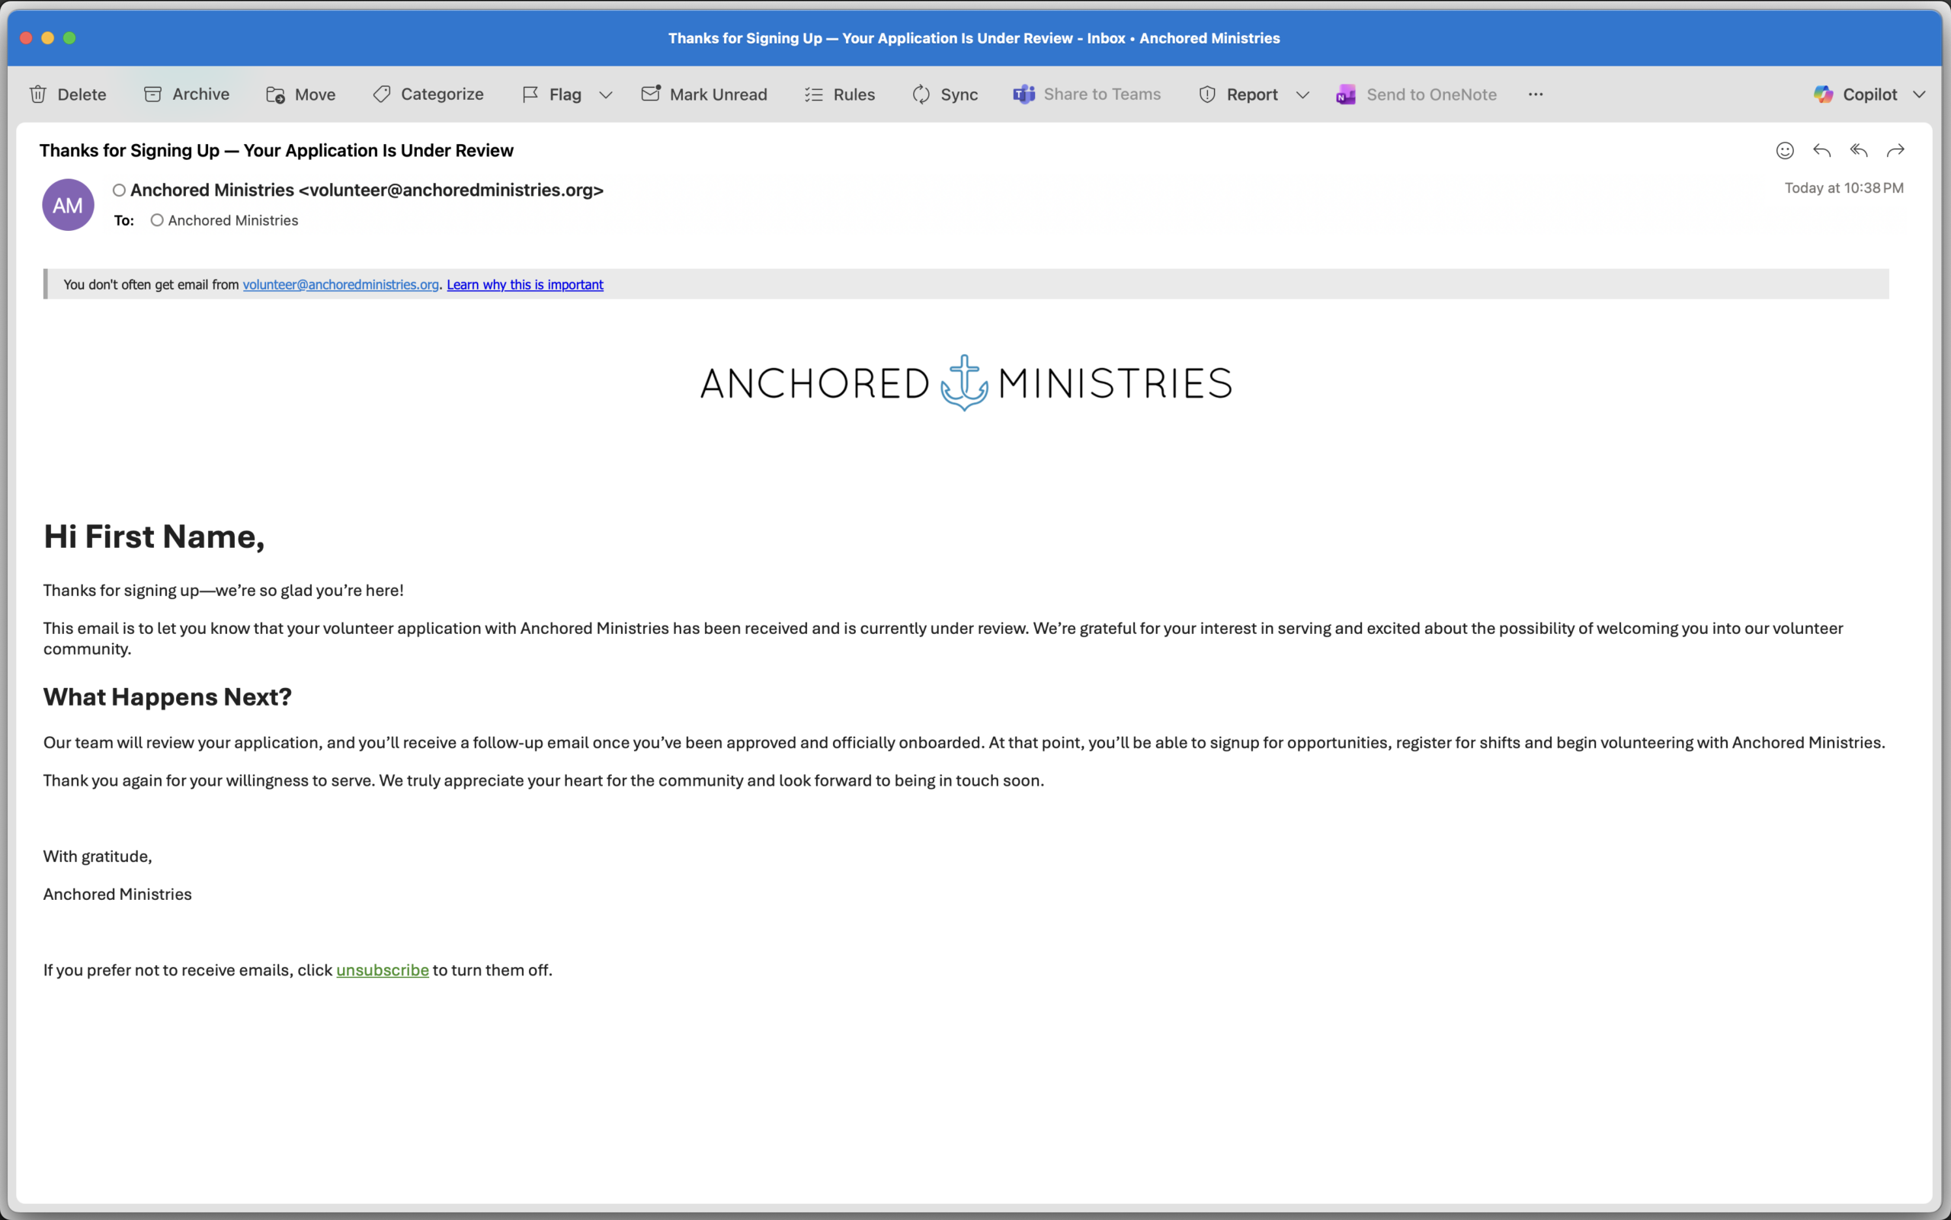This screenshot has height=1220, width=1951.
Task: Open the Copilot dropdown chevron
Action: (x=1920, y=95)
